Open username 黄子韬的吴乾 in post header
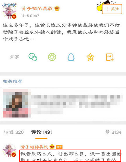The width and height of the screenshot is (126, 162). [37, 8]
